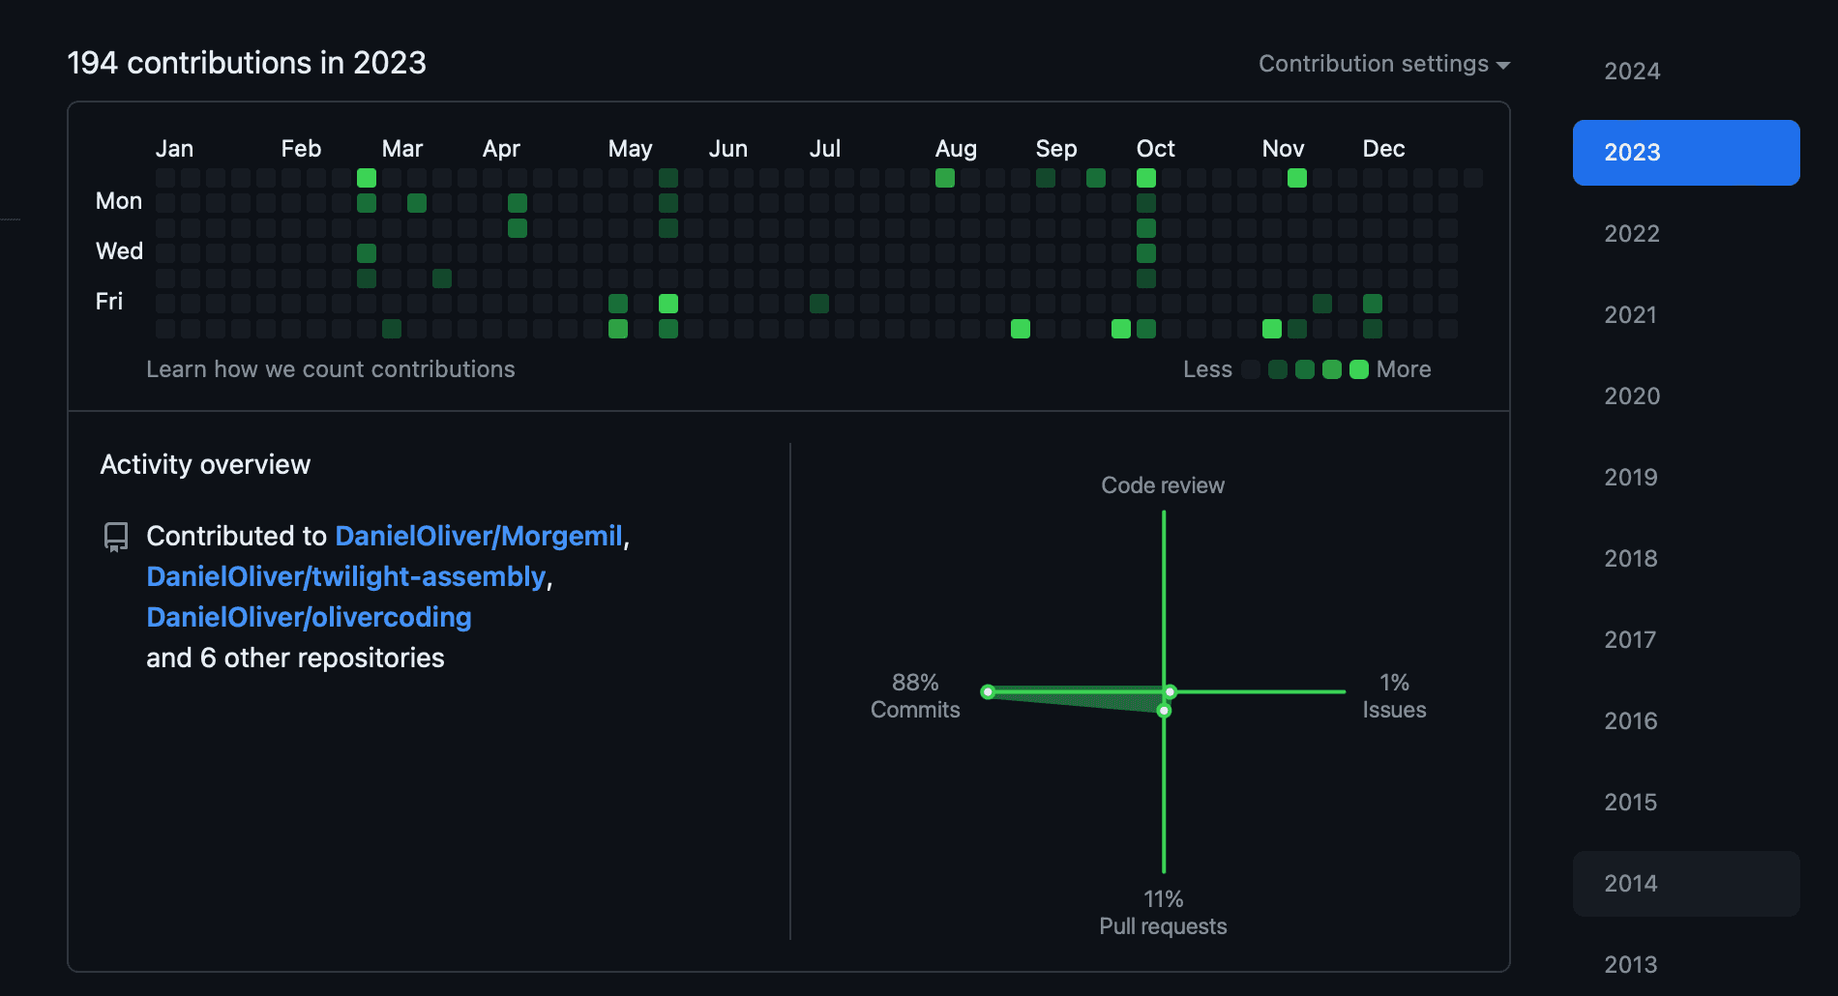Image resolution: width=1838 pixels, height=996 pixels.
Task: Switch to year 2015
Action: pyautogui.click(x=1686, y=803)
